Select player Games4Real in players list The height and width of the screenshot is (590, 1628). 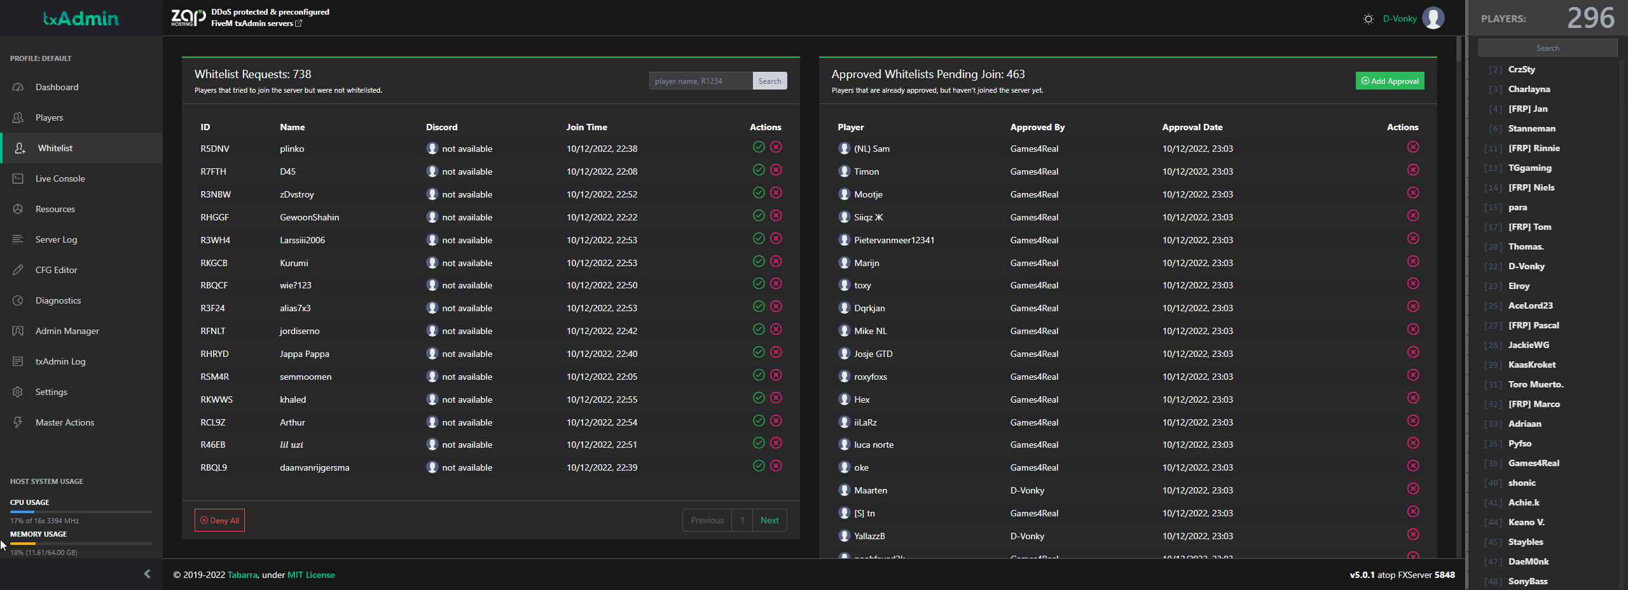1533,463
